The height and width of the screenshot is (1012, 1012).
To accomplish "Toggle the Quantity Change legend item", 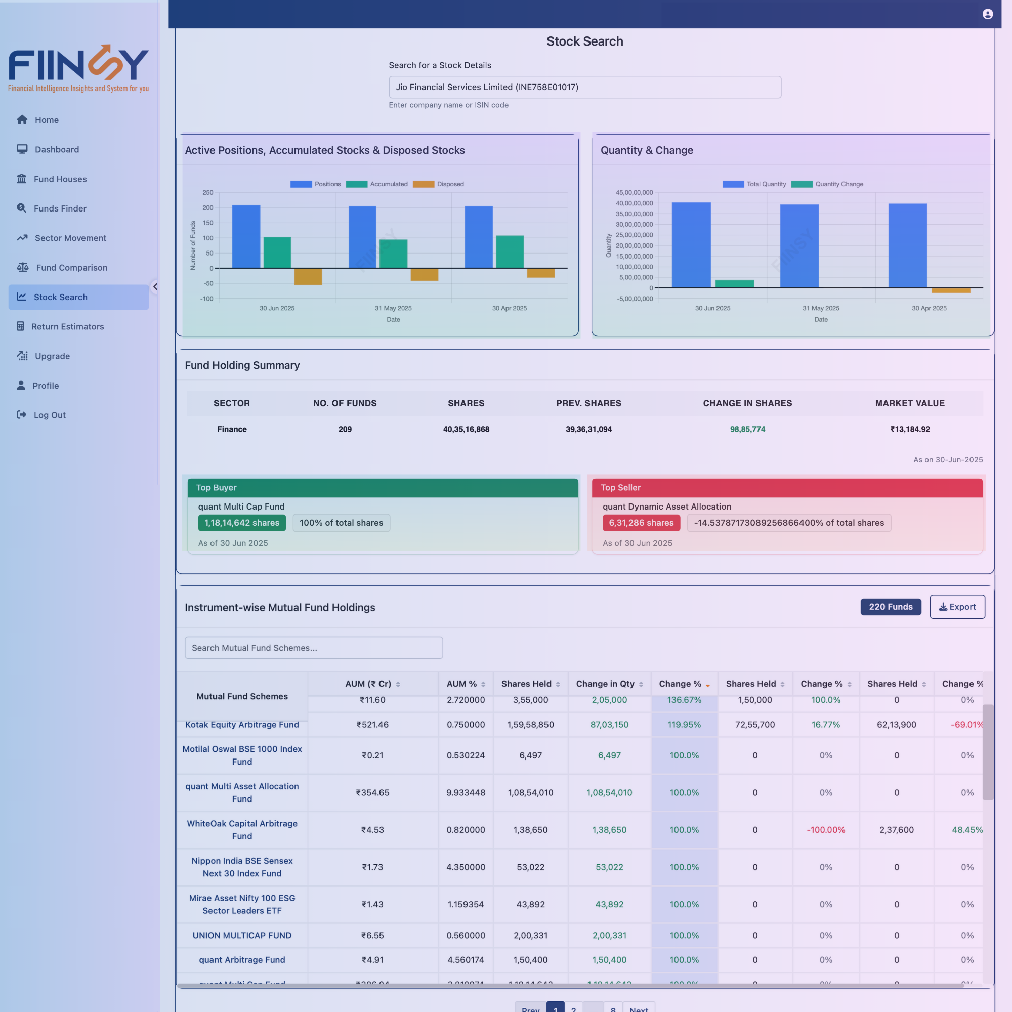I will 827,184.
